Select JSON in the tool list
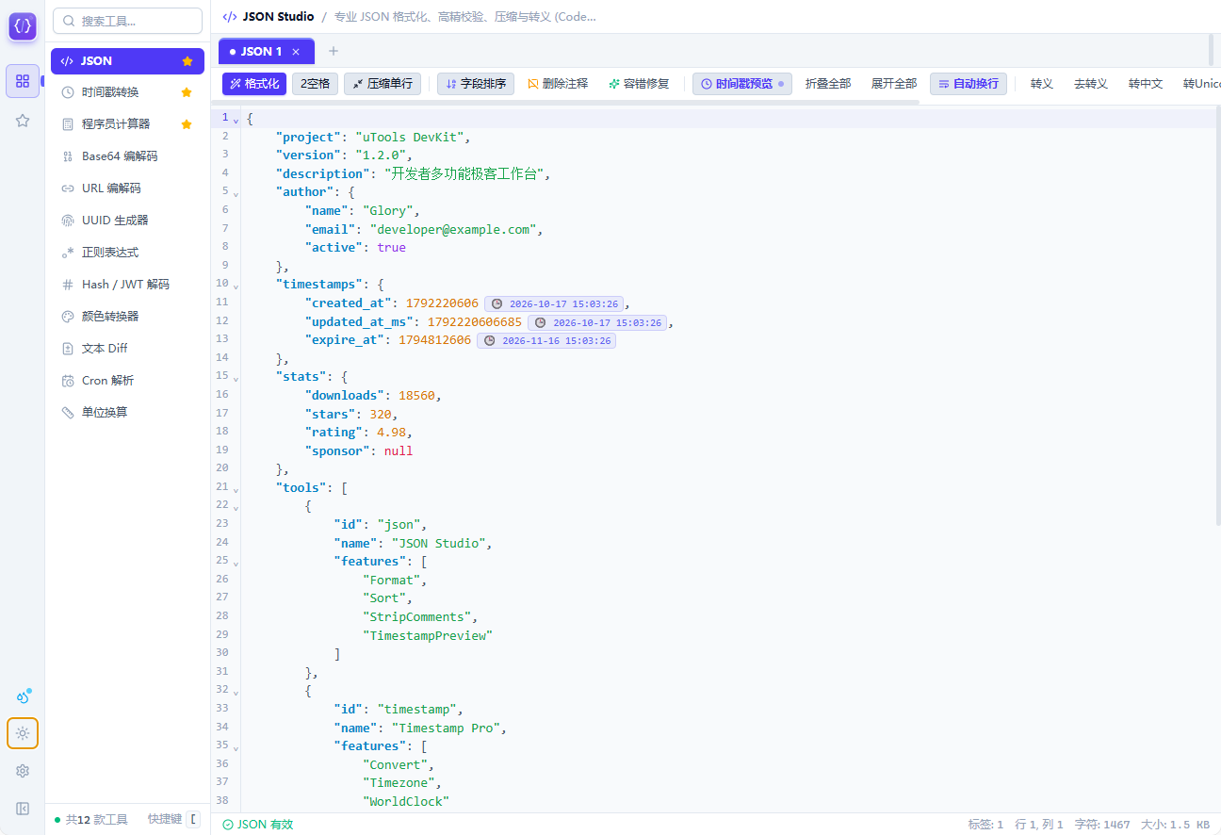 coord(127,61)
